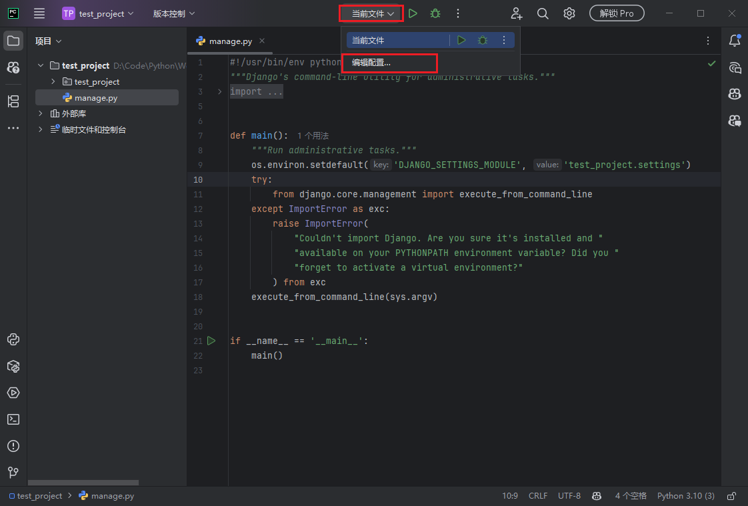Open the Terminal tool window
Image resolution: width=748 pixels, height=506 pixels.
pyautogui.click(x=13, y=420)
